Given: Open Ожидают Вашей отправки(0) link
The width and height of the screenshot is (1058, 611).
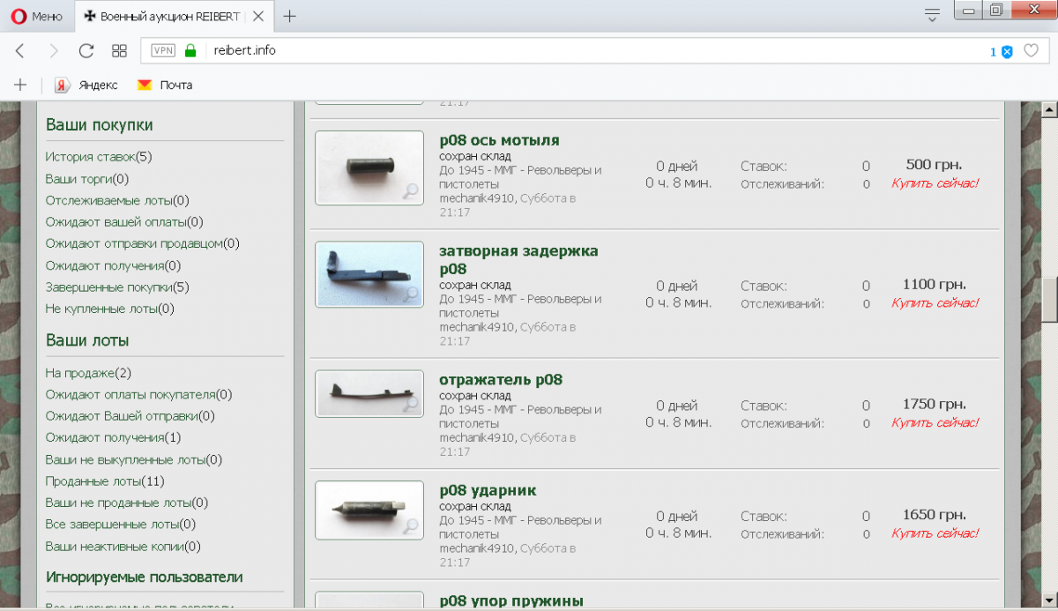Looking at the screenshot, I should (130, 416).
